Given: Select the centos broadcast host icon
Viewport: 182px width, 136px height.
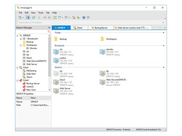Looking at the screenshot, I should coord(56,60).
